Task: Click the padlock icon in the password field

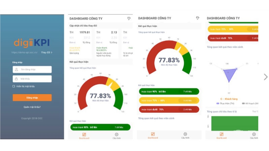Action: pyautogui.click(x=16, y=79)
